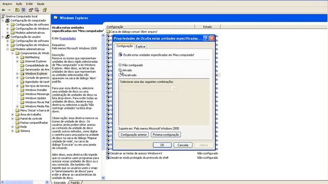Expand the Sistema tree node
Viewport: 328px width, 184px height.
coord(12,131)
